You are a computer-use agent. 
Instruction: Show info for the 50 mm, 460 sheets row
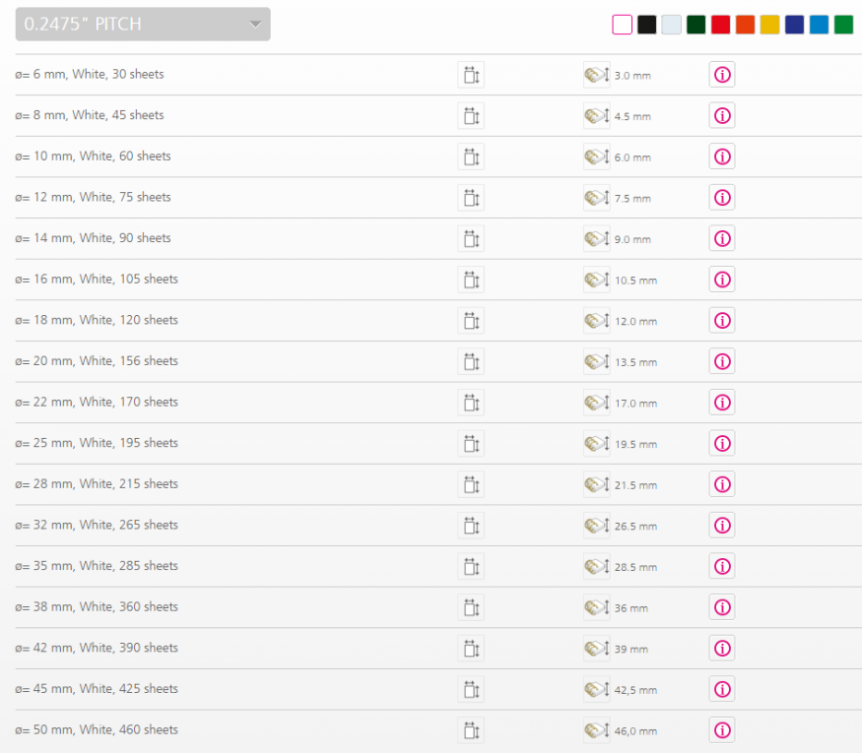722,730
